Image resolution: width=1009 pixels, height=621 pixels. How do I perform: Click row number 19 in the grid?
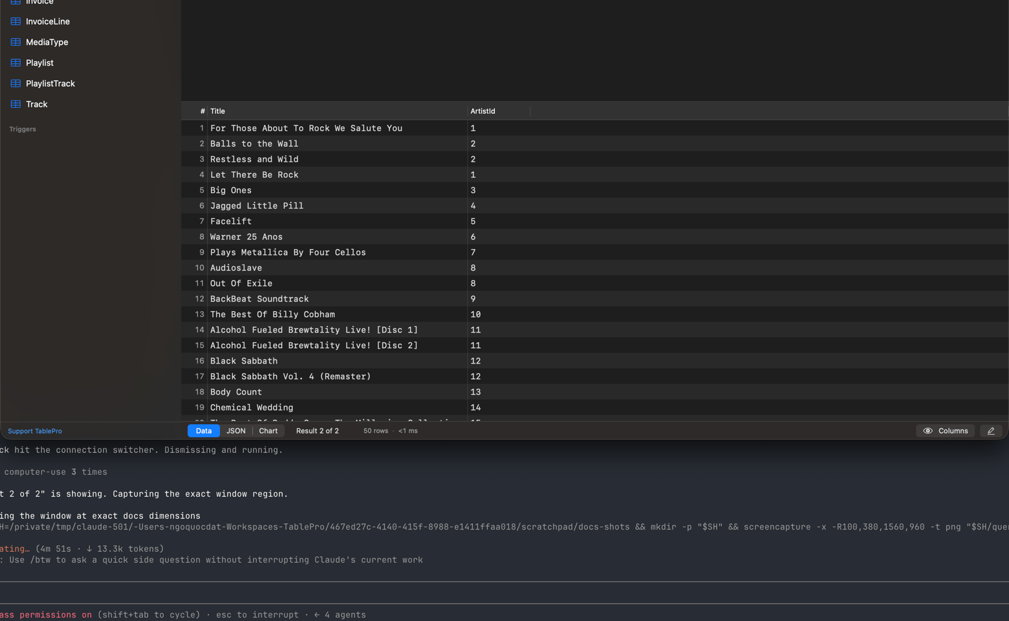click(x=199, y=408)
